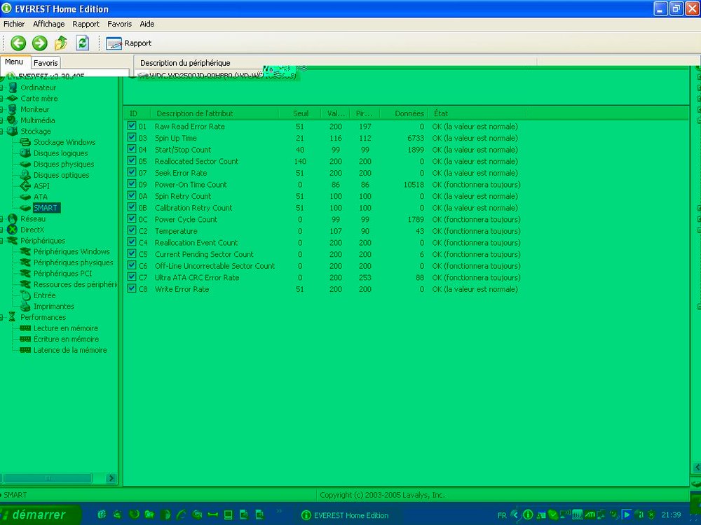This screenshot has width=701, height=525.
Task: Open the Aide menu
Action: pos(147,24)
